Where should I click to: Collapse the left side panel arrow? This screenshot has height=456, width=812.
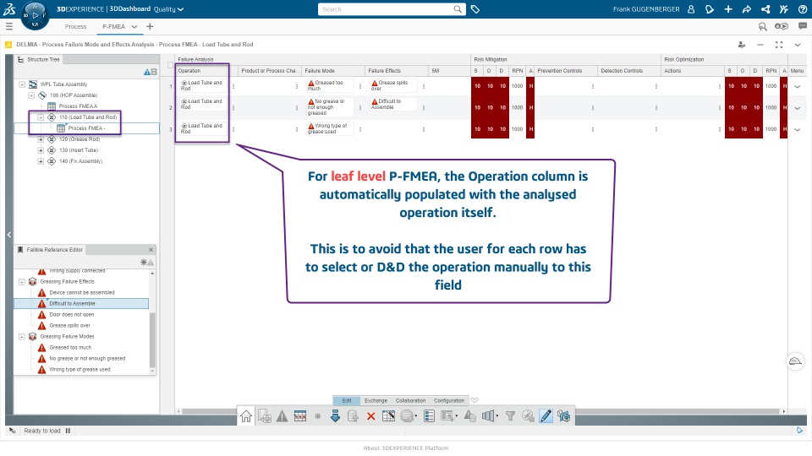click(x=8, y=235)
